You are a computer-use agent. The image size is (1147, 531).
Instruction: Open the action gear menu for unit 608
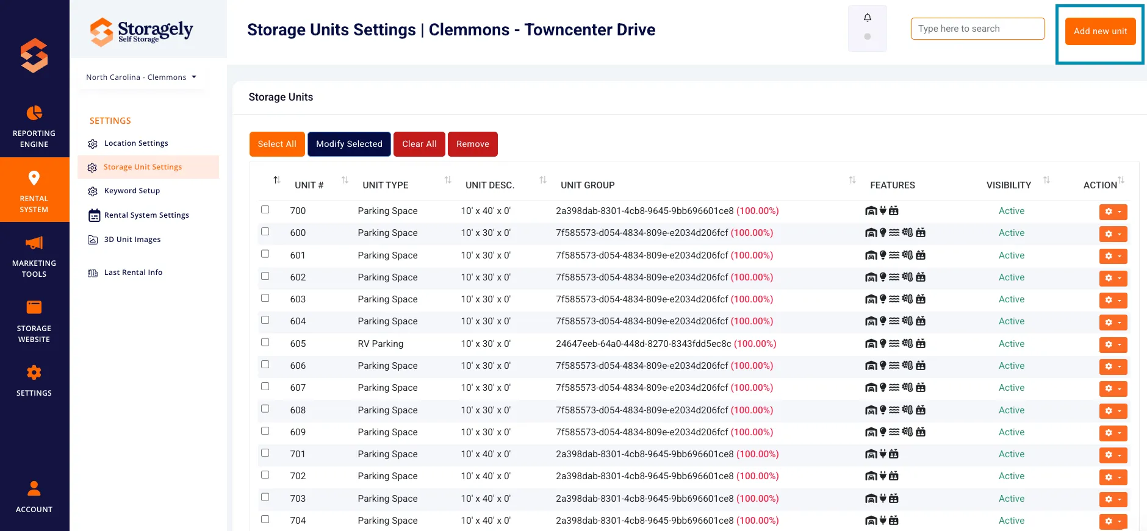(x=1113, y=411)
